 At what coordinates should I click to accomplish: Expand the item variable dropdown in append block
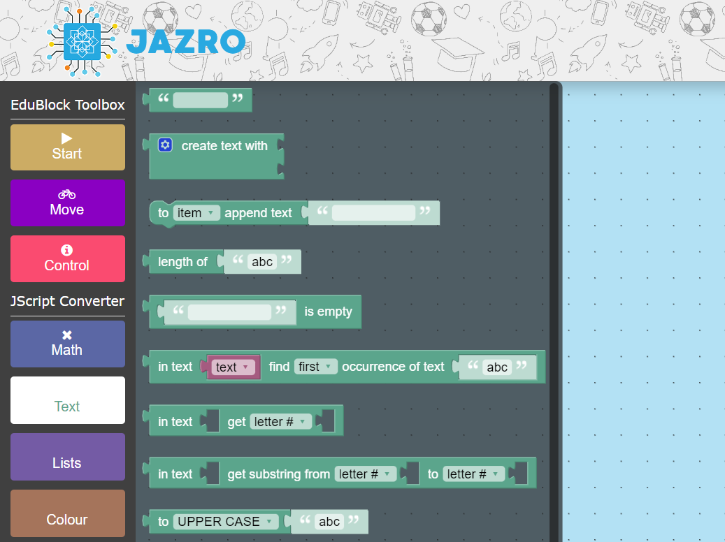point(196,213)
